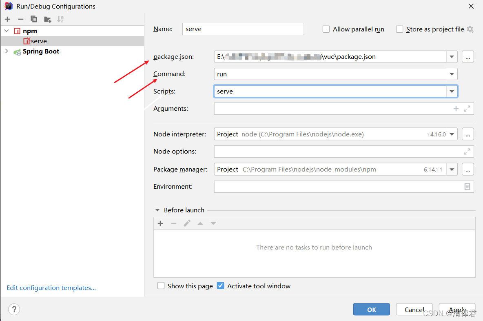
Task: Browse for the package.json file
Action: coord(467,57)
